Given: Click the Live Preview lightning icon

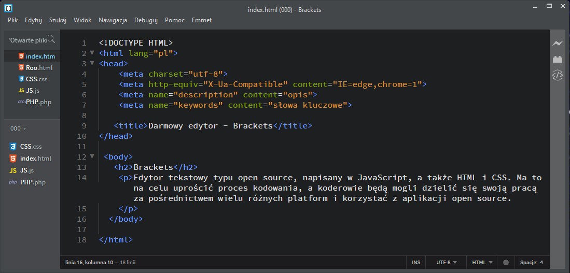Looking at the screenshot, I should point(557,44).
